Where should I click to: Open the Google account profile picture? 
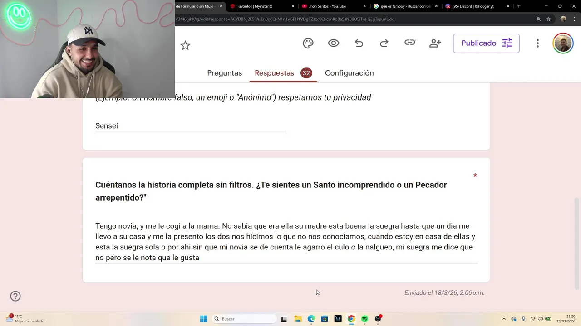coord(563,43)
